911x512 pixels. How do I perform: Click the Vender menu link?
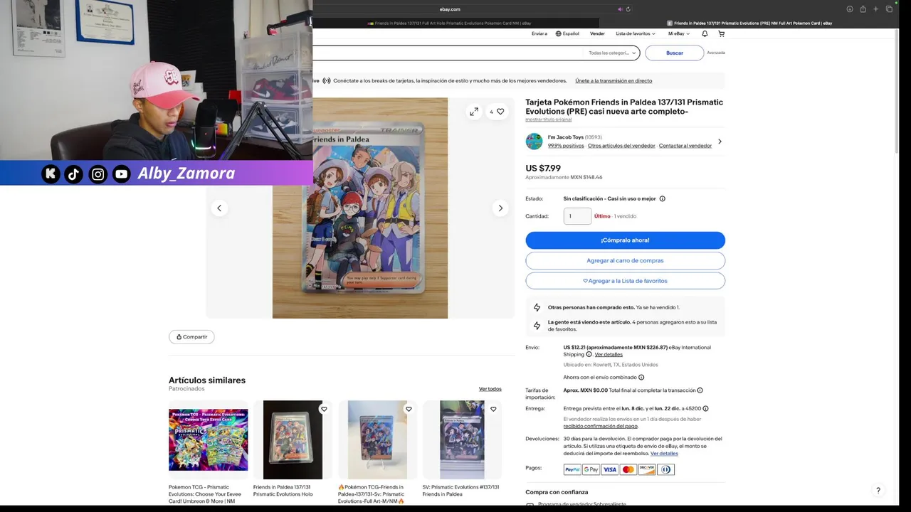click(x=597, y=33)
